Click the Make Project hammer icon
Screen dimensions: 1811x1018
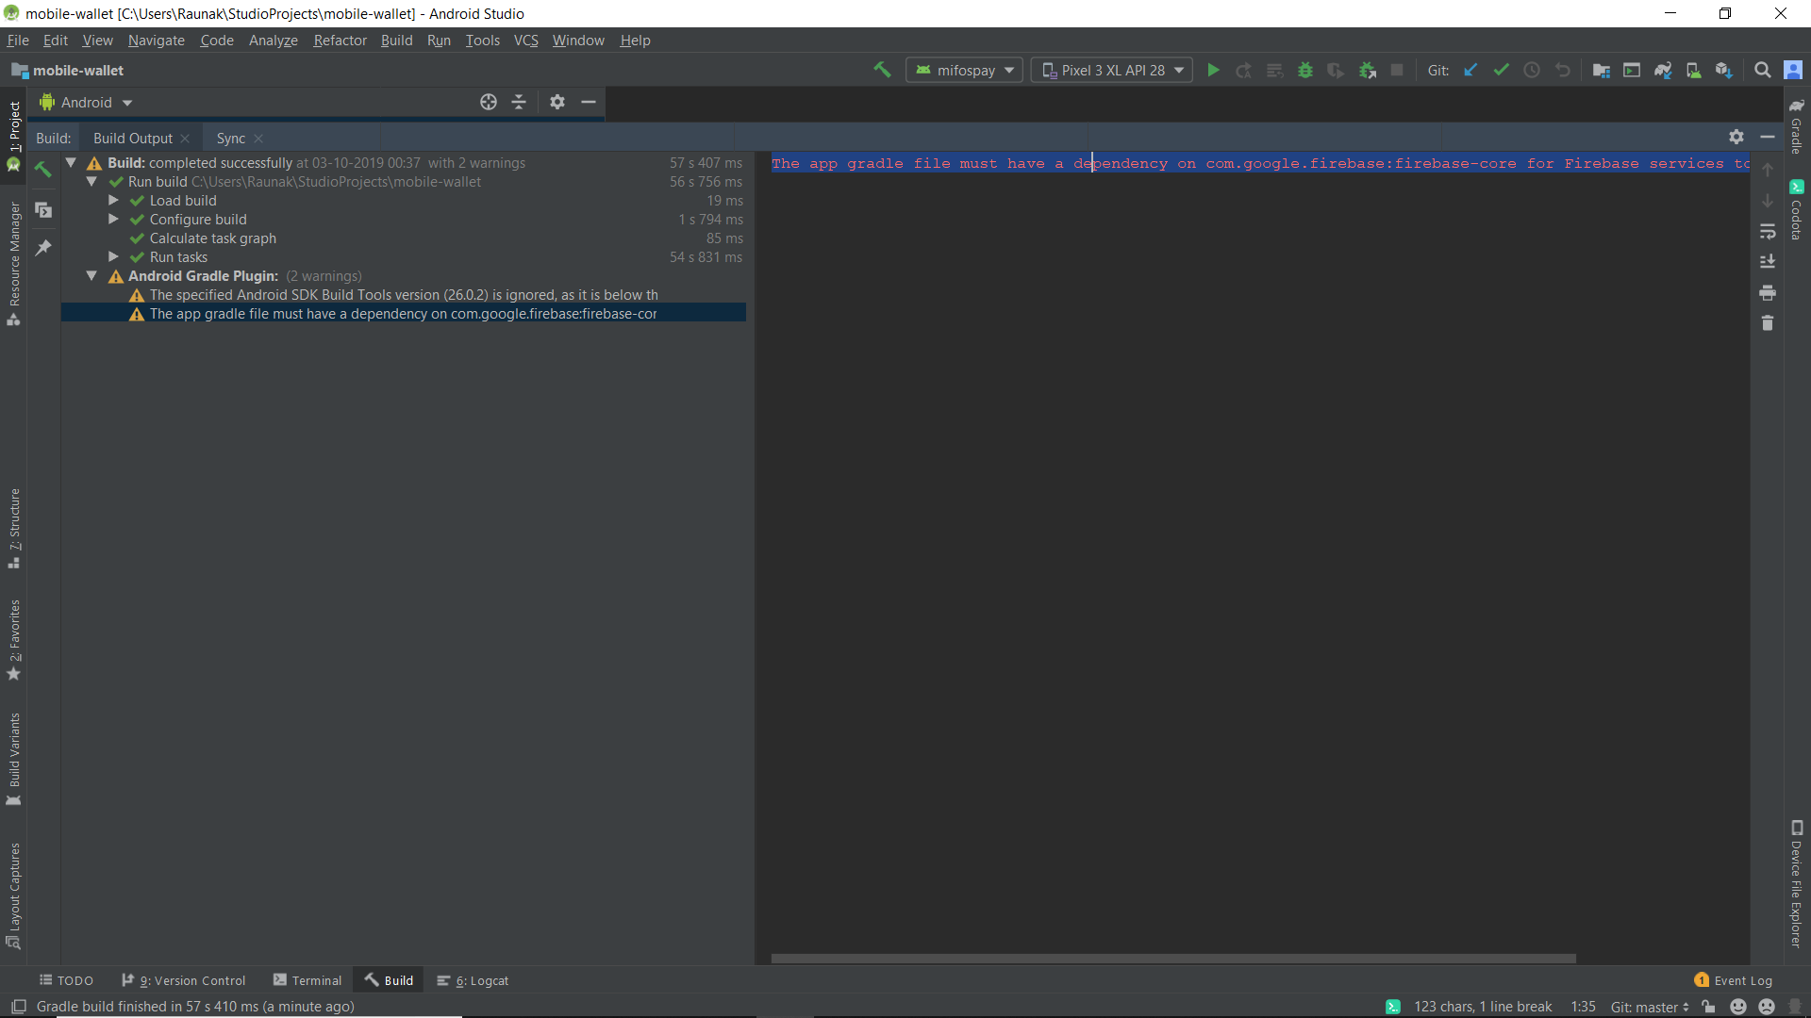click(x=882, y=70)
